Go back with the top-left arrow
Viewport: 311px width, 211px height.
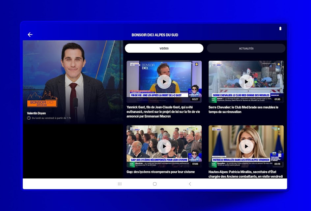tap(30, 35)
